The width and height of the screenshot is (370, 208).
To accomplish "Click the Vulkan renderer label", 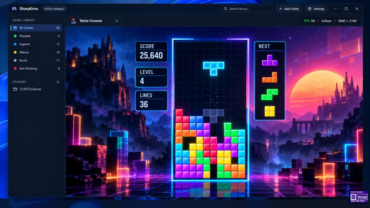I will (326, 21).
